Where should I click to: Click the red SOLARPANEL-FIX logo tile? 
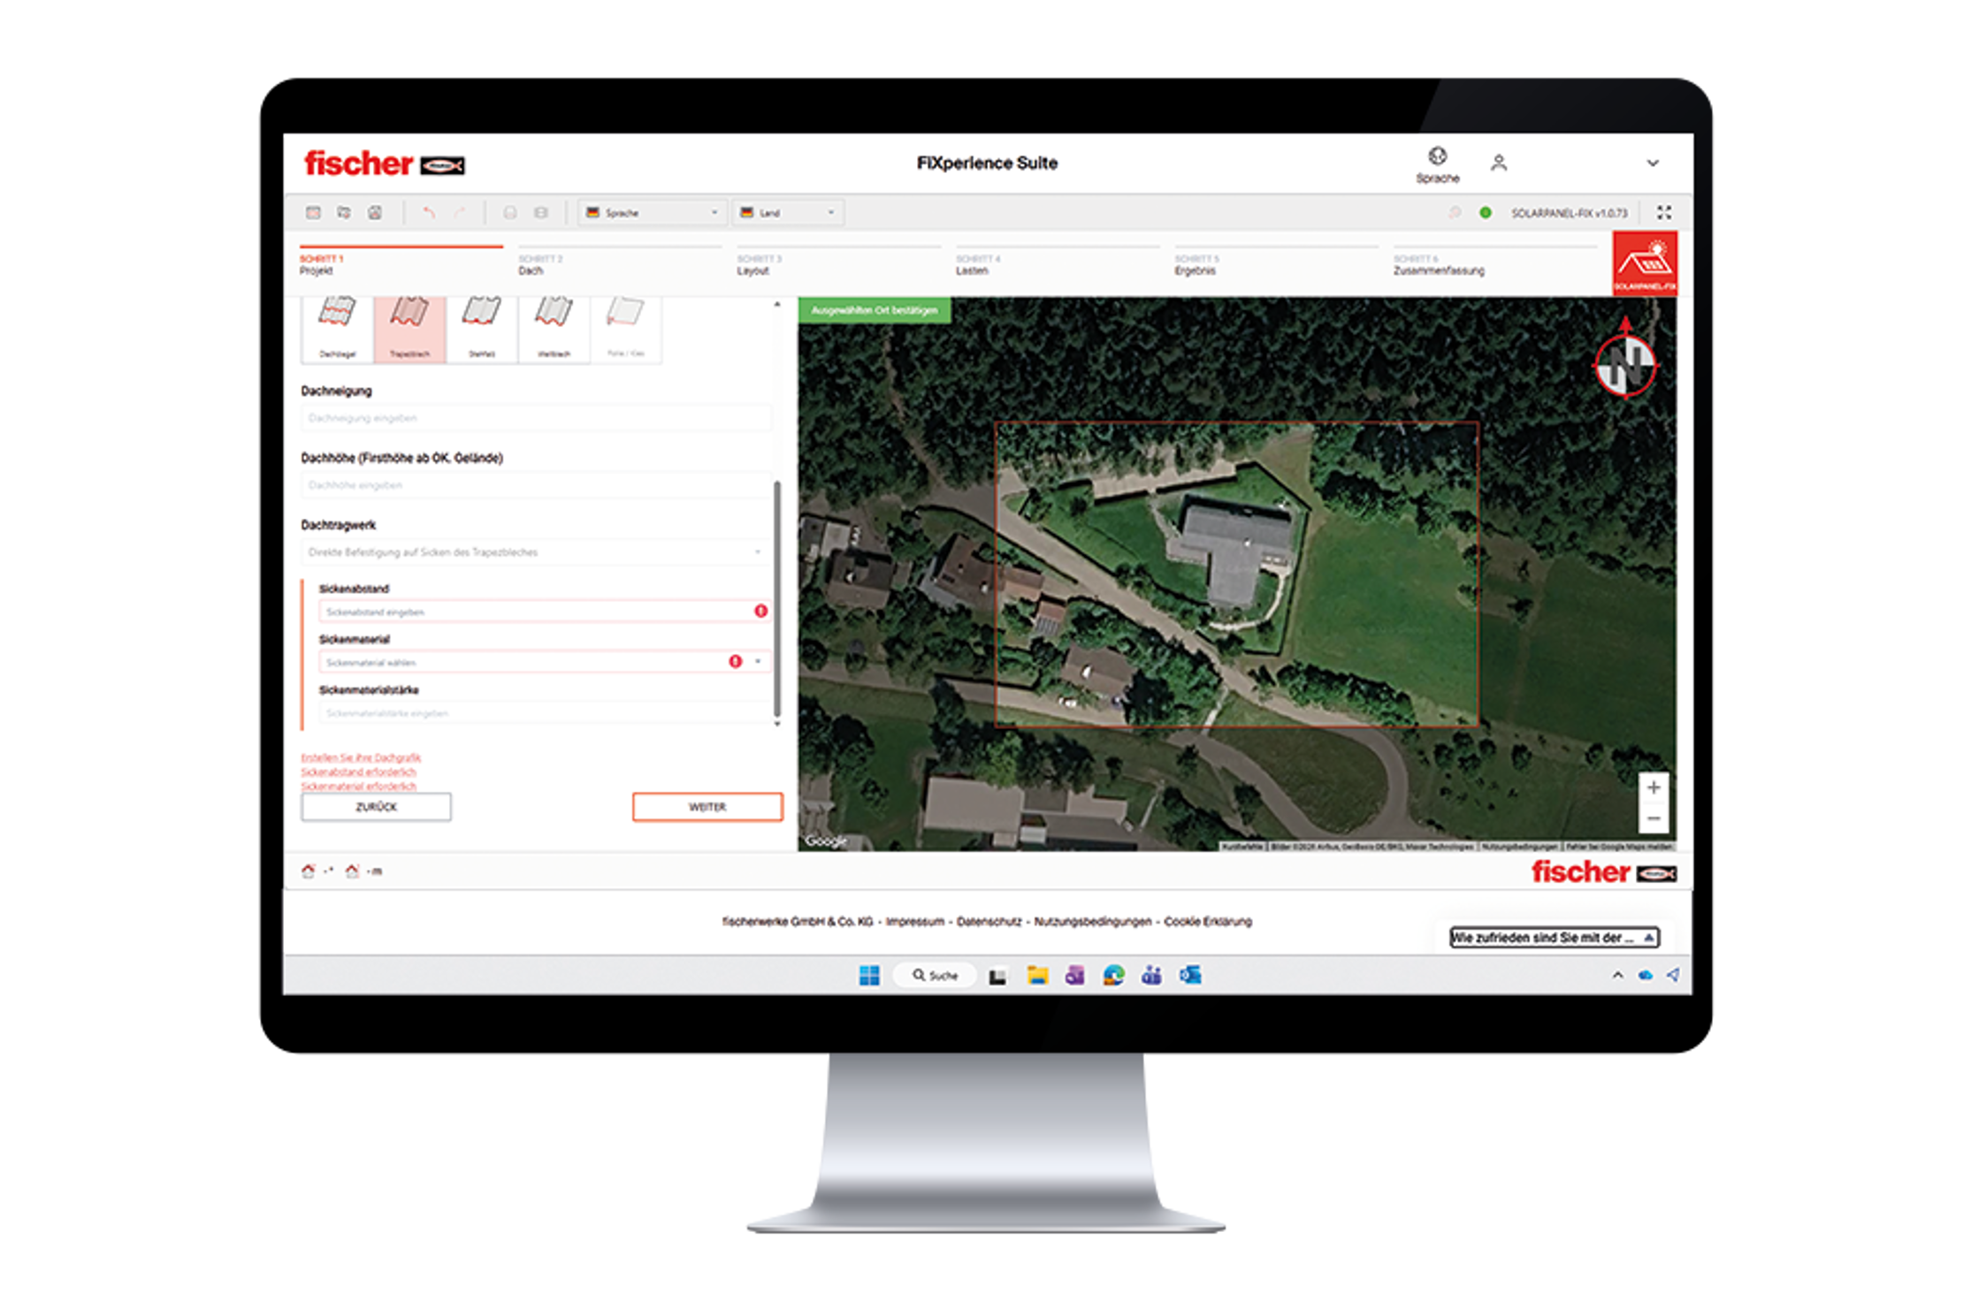click(x=1645, y=263)
